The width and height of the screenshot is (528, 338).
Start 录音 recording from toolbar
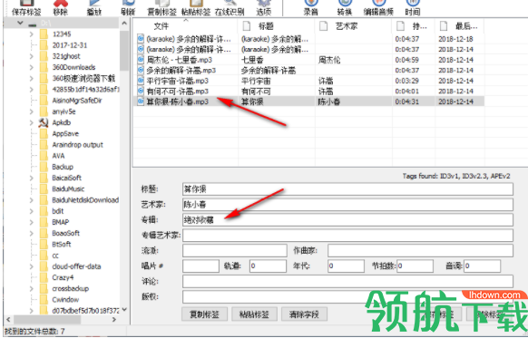(311, 8)
